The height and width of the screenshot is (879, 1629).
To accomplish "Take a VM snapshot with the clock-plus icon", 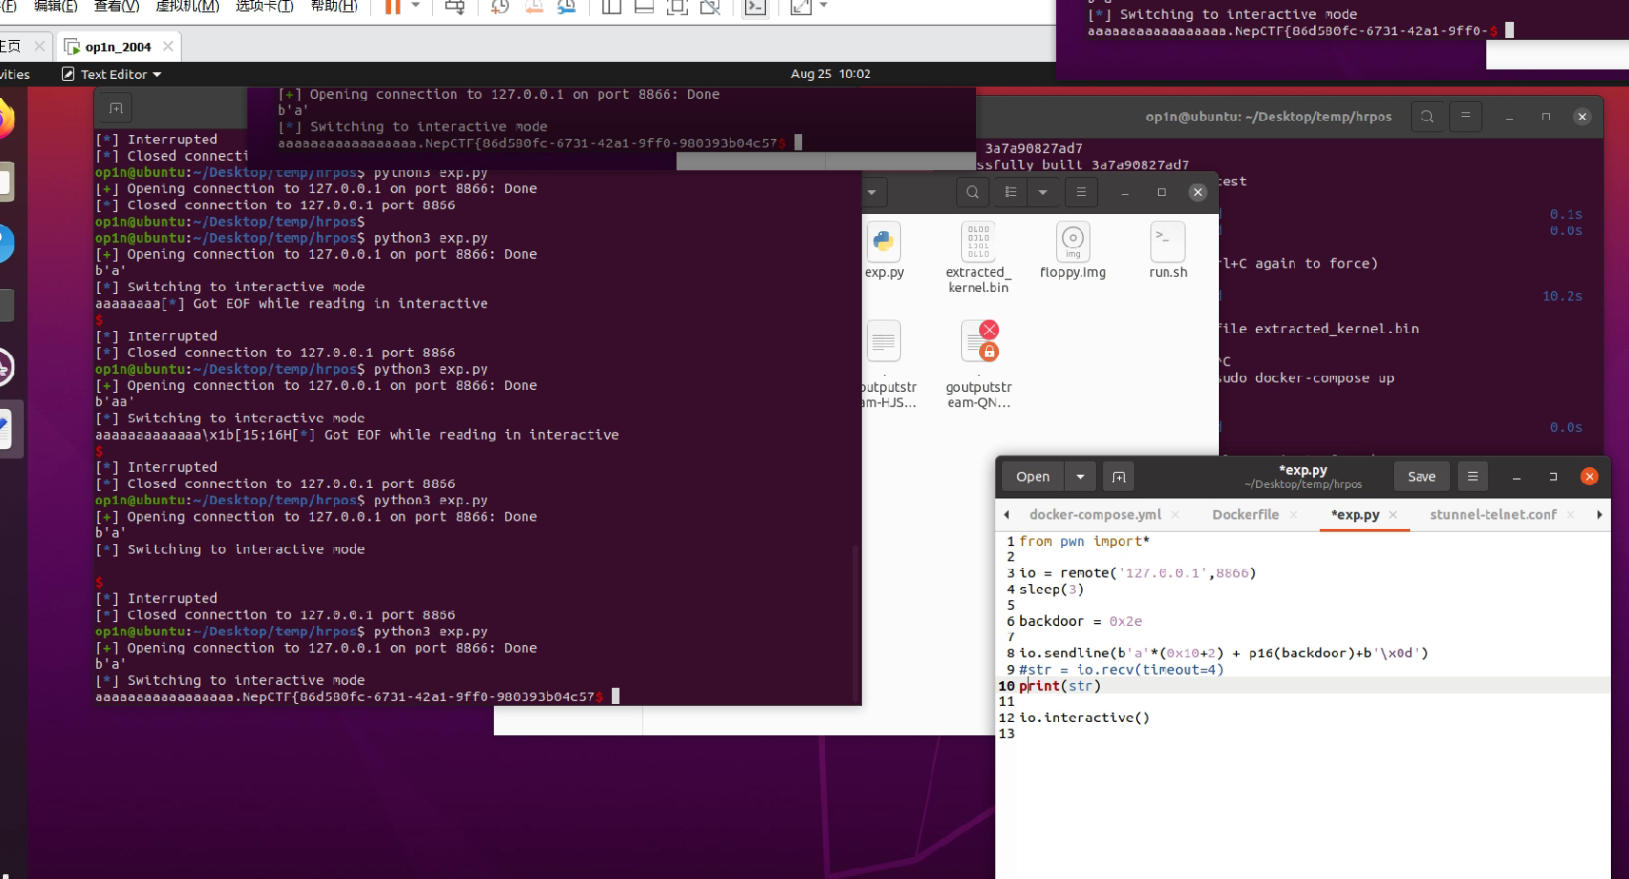I will 500,7.
